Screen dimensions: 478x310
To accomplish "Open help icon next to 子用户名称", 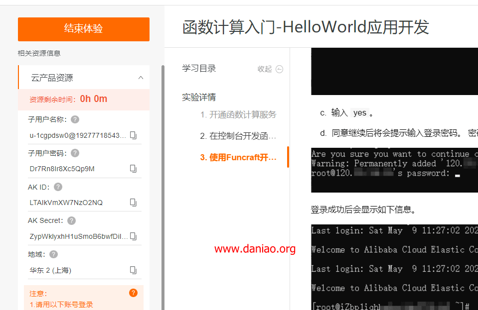I will (75, 119).
